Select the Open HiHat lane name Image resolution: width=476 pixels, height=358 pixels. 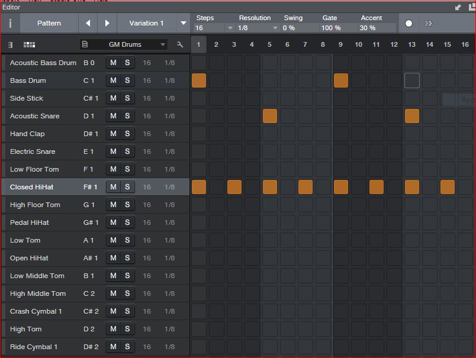pos(29,258)
